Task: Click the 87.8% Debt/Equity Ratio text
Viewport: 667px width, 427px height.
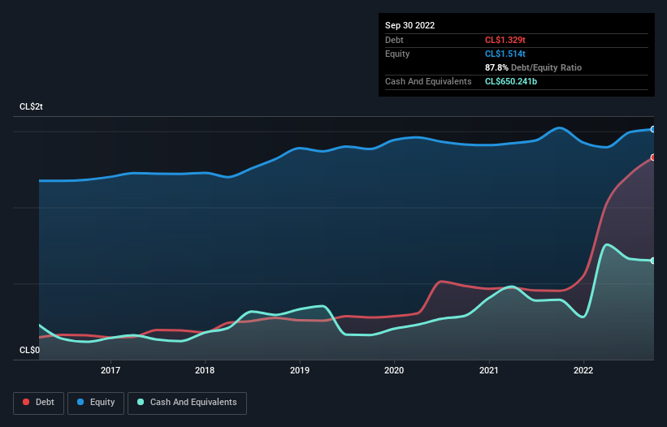Action: click(533, 67)
